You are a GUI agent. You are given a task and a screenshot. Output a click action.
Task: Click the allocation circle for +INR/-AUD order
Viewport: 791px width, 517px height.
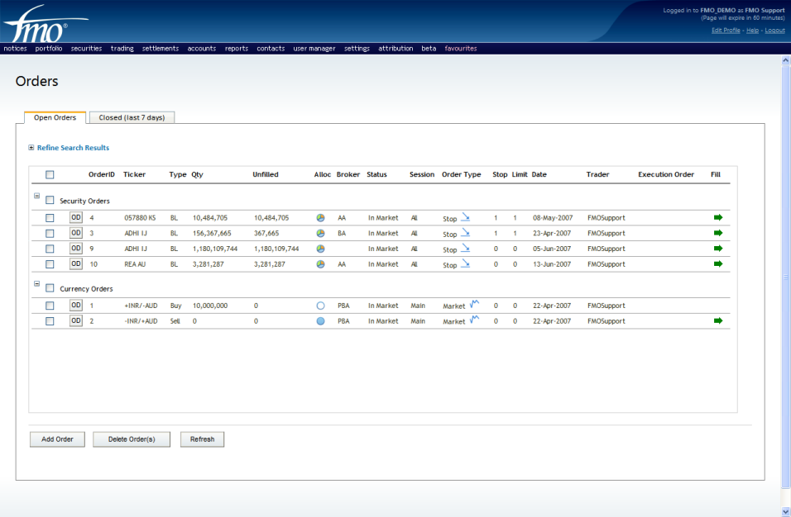click(320, 306)
